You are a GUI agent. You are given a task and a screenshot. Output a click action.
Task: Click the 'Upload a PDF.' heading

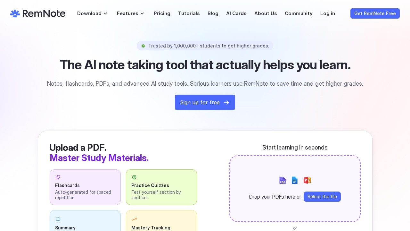tap(78, 148)
